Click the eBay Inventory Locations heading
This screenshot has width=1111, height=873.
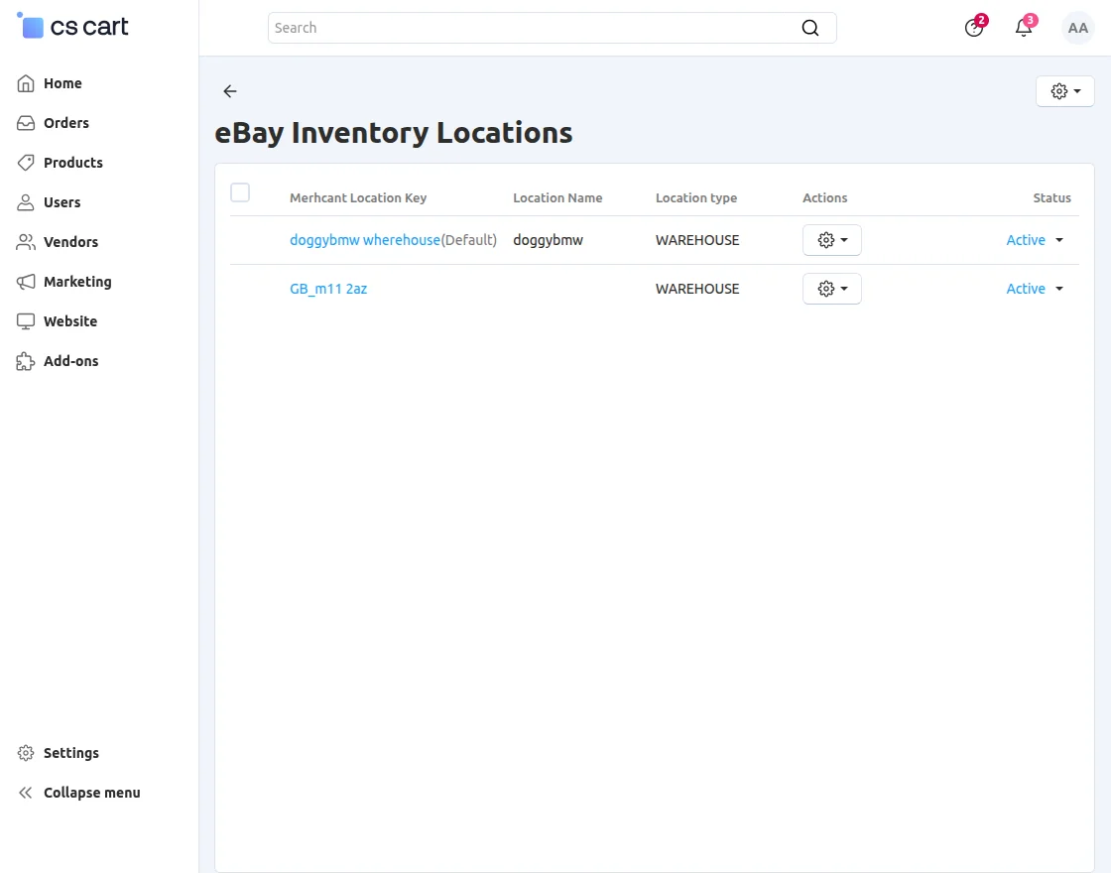click(393, 133)
